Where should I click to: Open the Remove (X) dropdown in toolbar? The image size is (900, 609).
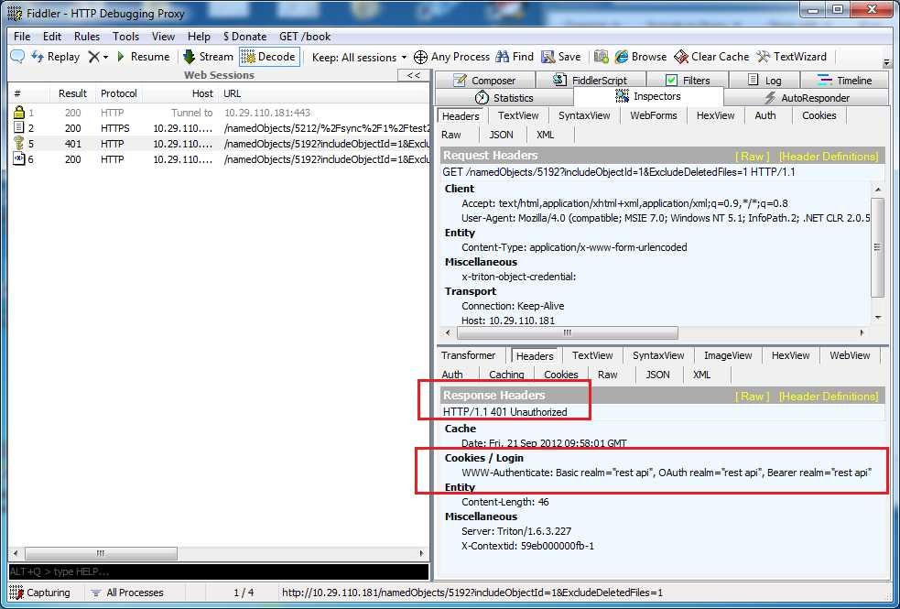tap(98, 56)
